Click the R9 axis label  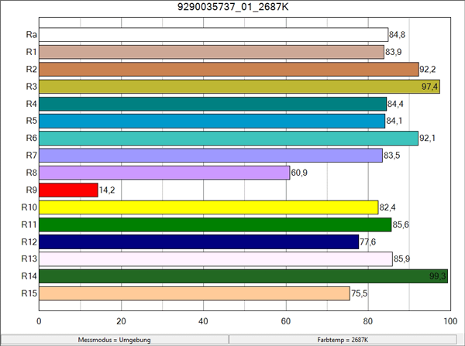pyautogui.click(x=32, y=190)
